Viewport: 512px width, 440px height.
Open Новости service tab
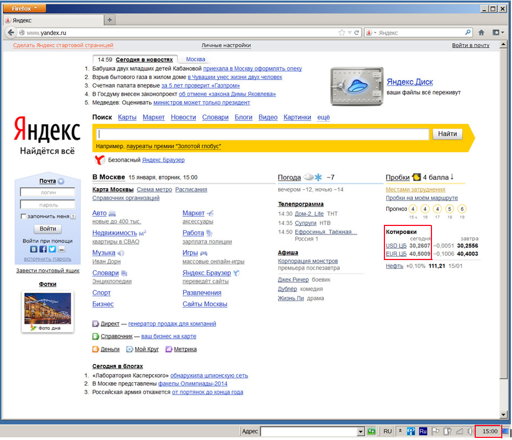coord(183,117)
